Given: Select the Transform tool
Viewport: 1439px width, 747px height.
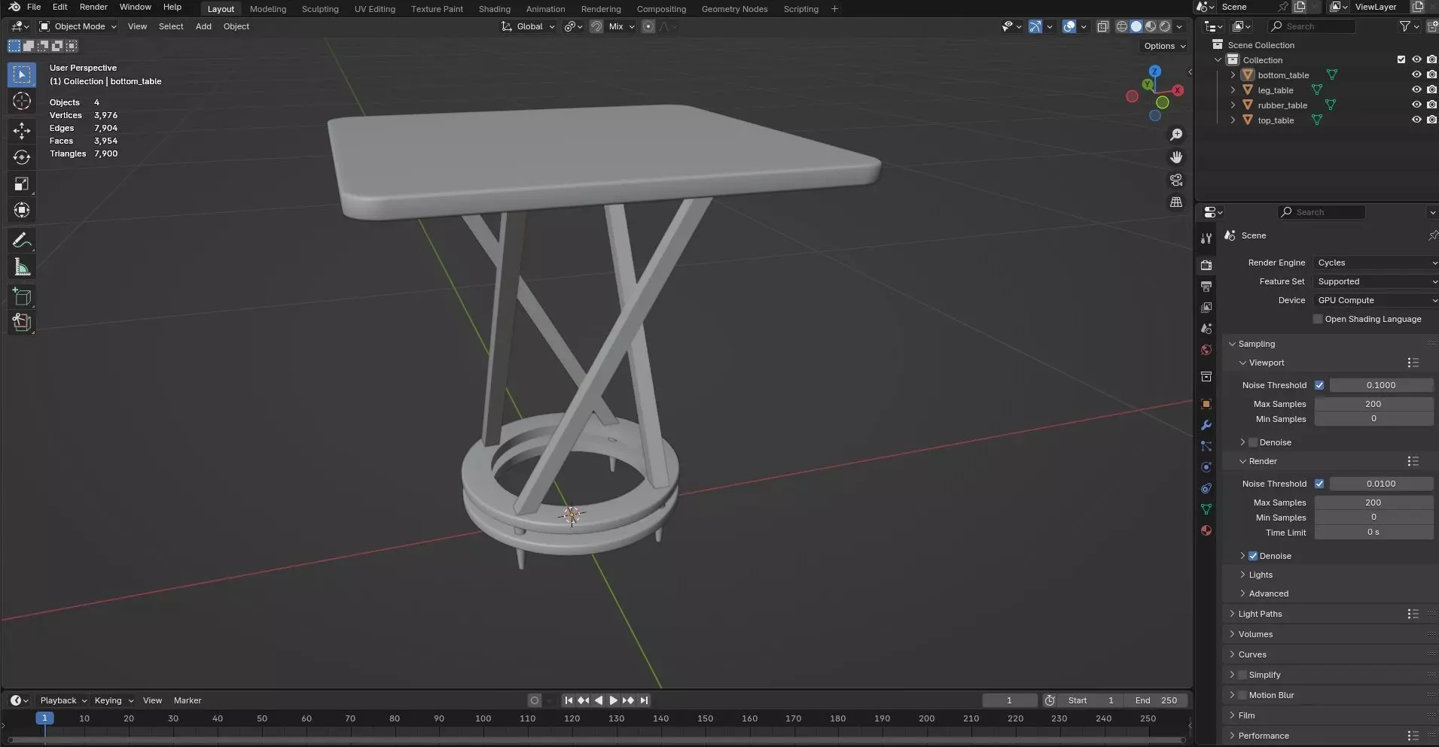Looking at the screenshot, I should point(21,210).
